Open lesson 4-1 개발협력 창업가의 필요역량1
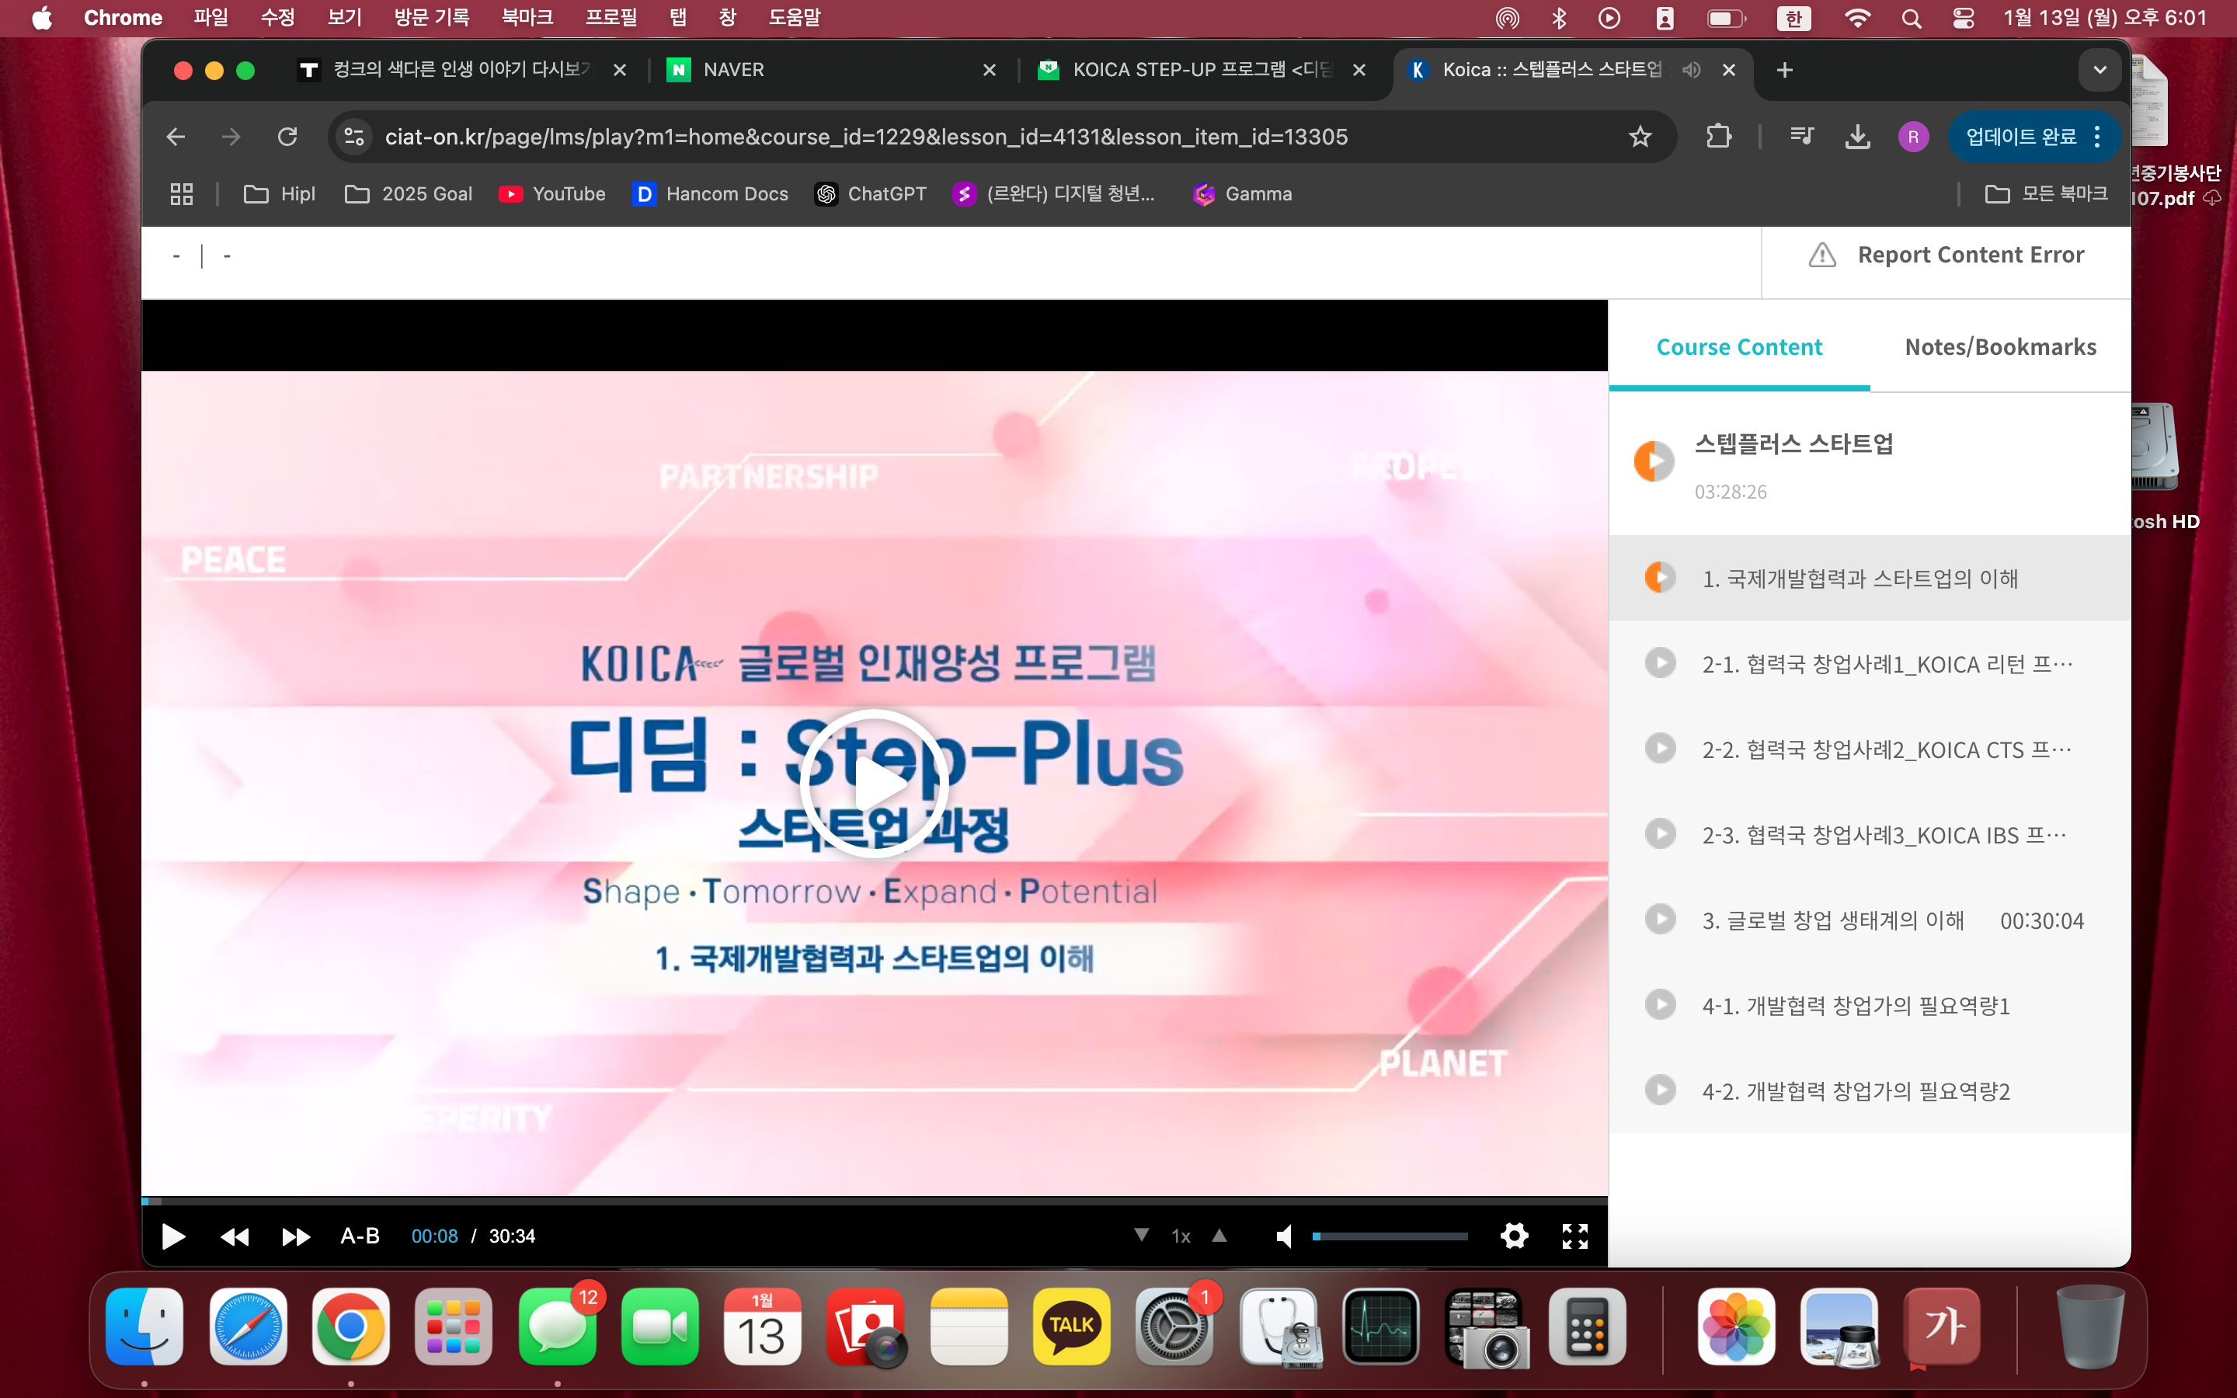Viewport: 2237px width, 1398px height. (x=1869, y=1005)
